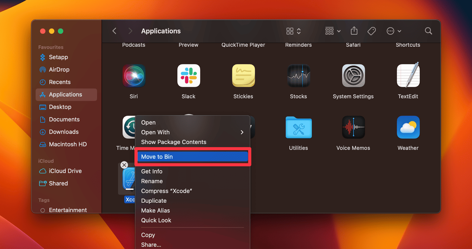Select the Voice Memos app icon
Screen dimensions: 472x249
tap(353, 127)
